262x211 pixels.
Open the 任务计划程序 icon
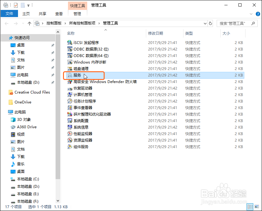coord(81,101)
